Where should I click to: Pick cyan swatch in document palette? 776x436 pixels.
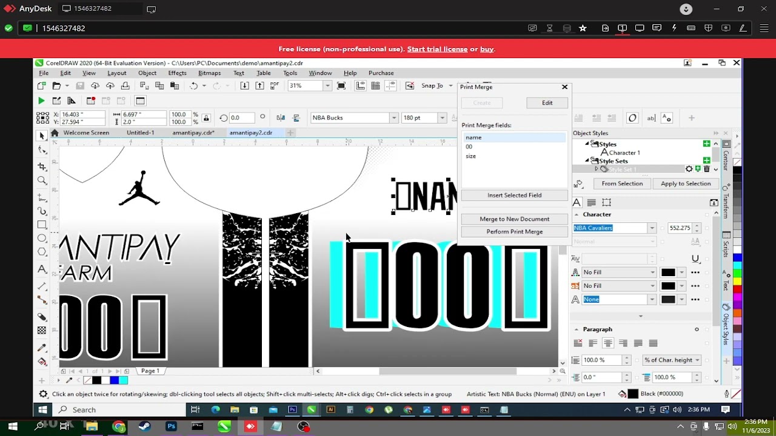[x=124, y=380]
